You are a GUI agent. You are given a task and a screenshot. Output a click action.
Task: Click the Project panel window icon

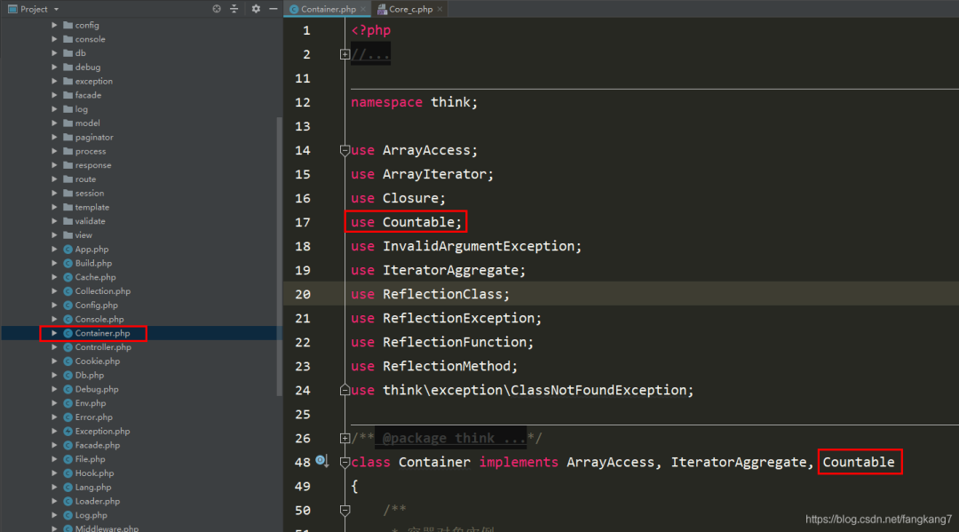point(12,9)
